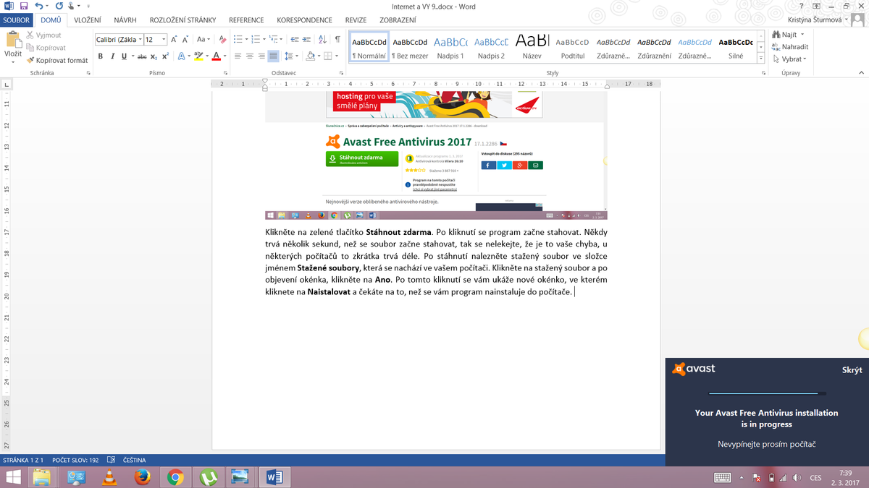The height and width of the screenshot is (488, 869).
Task: Toggle Bold formatting
Action: [101, 56]
